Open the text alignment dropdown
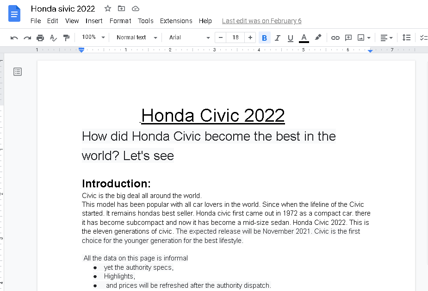 point(386,37)
